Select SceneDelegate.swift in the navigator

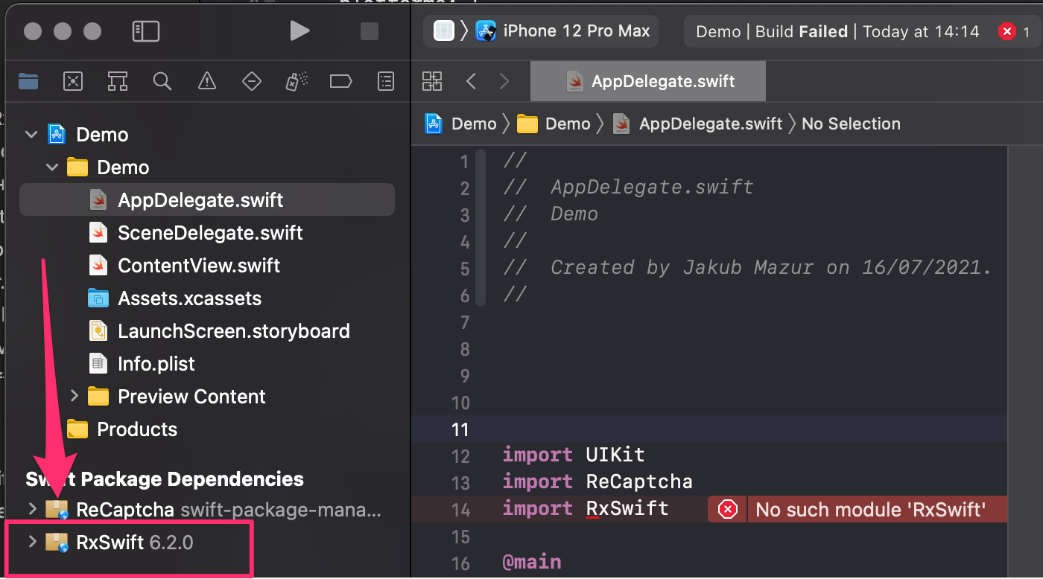[x=210, y=233]
